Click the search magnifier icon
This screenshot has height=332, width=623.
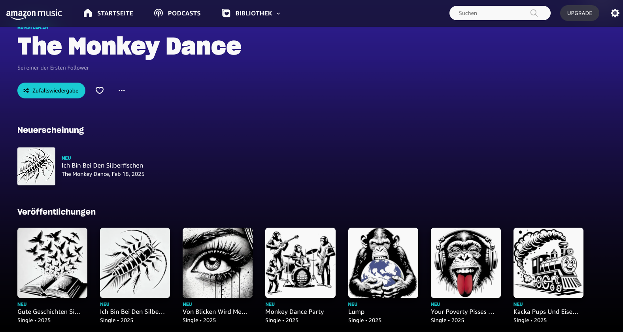coord(534,13)
